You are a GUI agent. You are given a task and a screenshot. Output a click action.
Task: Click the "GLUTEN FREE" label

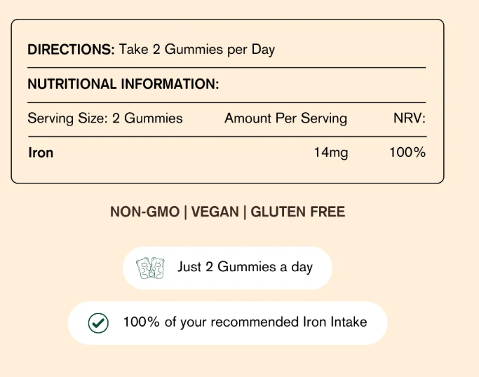click(297, 212)
